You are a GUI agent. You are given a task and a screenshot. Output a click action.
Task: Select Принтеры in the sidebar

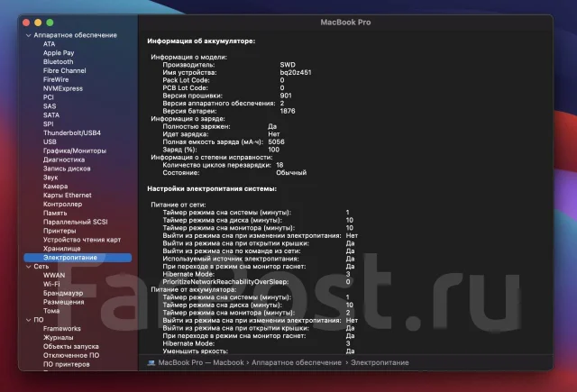(60, 231)
